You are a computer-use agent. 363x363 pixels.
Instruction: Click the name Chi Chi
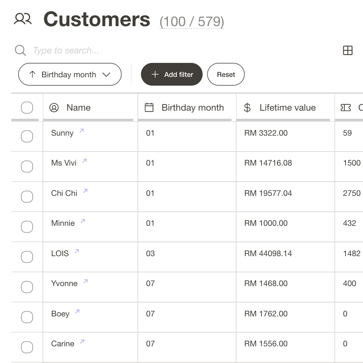click(x=64, y=193)
